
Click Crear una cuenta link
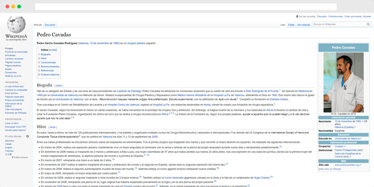pyautogui.click(x=353, y=17)
